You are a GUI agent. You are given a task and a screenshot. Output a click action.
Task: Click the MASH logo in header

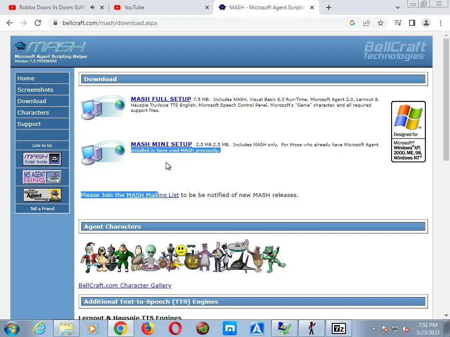click(51, 52)
